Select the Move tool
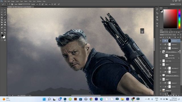The image size is (182, 102). tap(5, 10)
